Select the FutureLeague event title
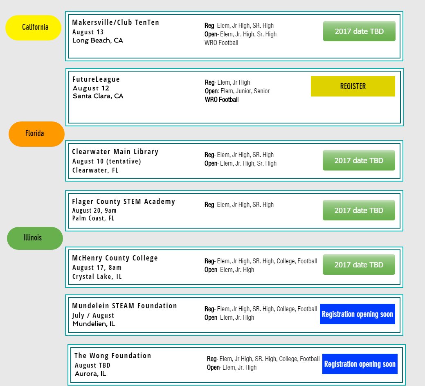Image resolution: width=425 pixels, height=386 pixels. click(96, 79)
